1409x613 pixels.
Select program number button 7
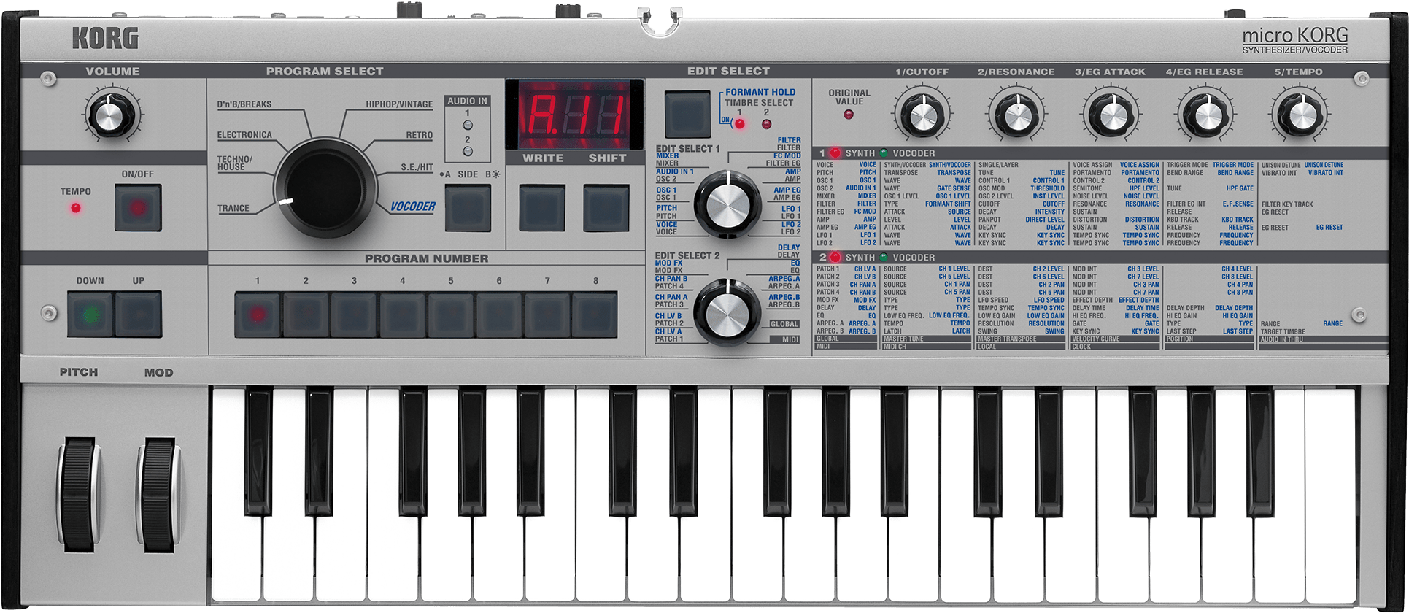coord(547,315)
